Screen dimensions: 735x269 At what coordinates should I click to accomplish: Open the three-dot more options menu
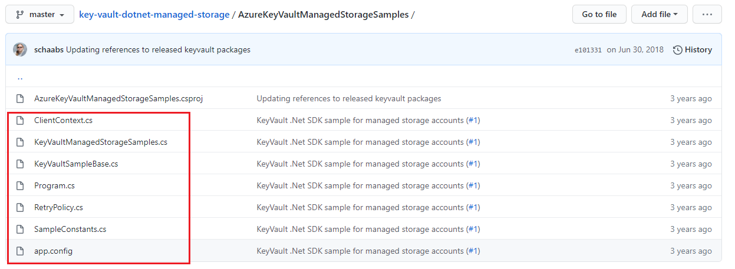[707, 14]
